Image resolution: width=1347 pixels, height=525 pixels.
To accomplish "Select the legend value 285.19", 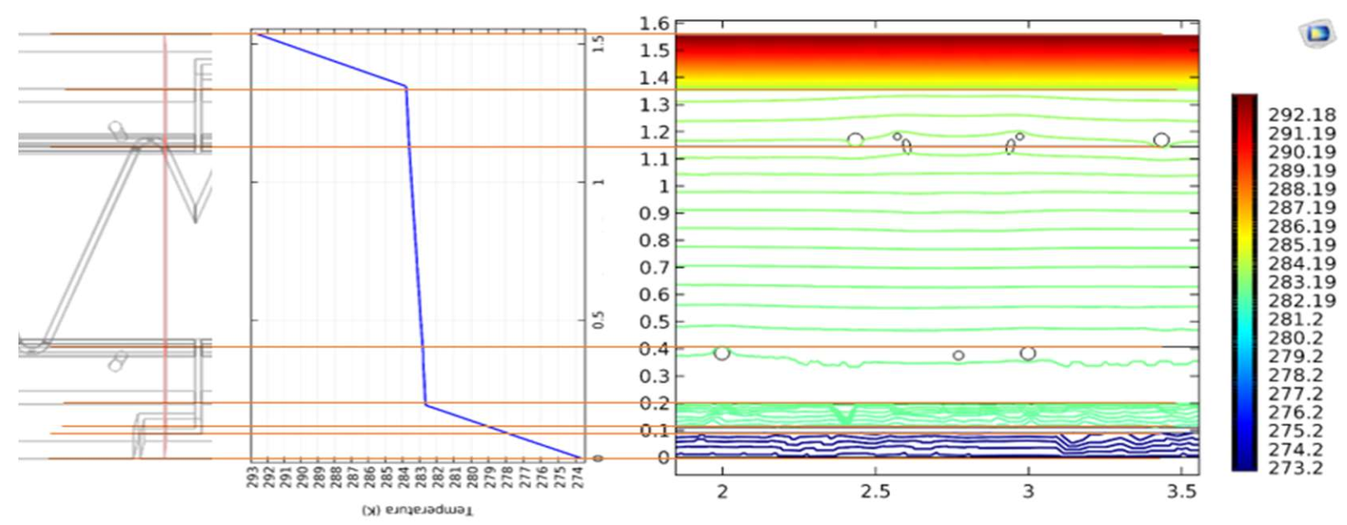I will tap(1302, 245).
